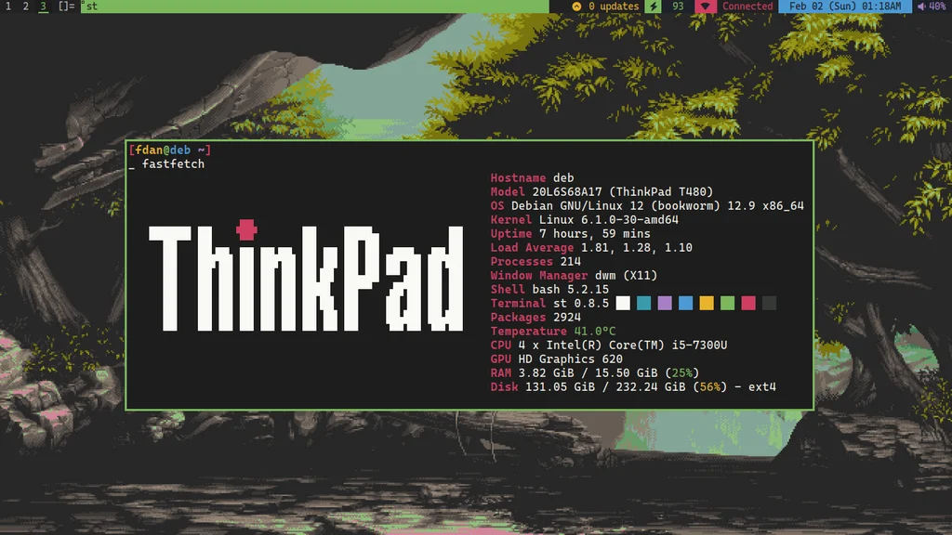952x535 pixels.
Task: Click the Kernel Linux 6.1.0-30-amd64 line
Action: (x=585, y=219)
